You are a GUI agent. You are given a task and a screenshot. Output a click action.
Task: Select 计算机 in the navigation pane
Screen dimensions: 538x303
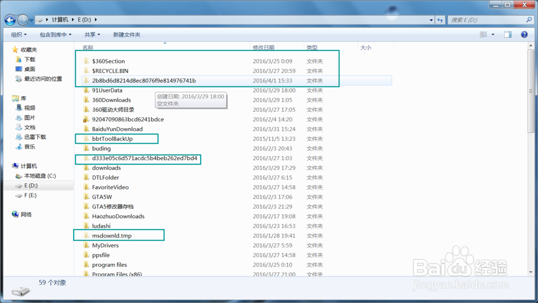24,166
